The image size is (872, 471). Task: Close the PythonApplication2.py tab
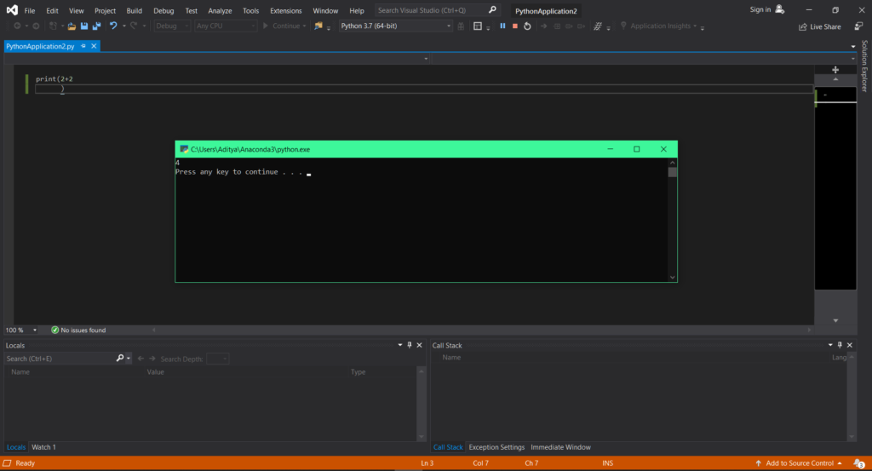coord(94,46)
